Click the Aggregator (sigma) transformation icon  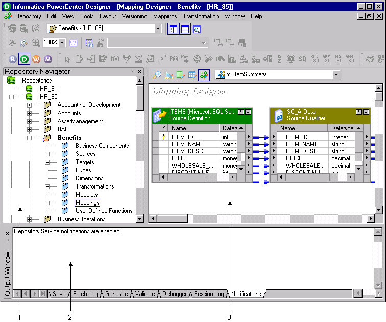(x=138, y=59)
